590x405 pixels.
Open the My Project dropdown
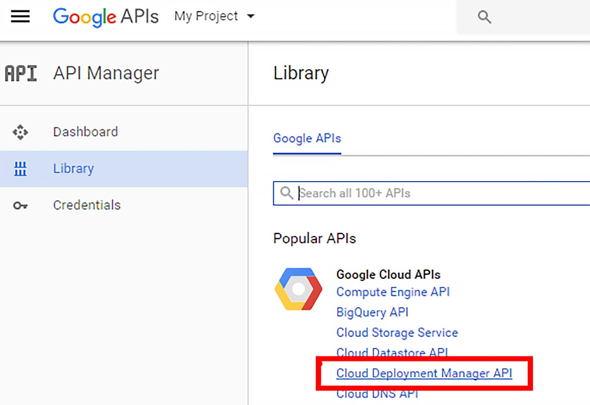[214, 16]
